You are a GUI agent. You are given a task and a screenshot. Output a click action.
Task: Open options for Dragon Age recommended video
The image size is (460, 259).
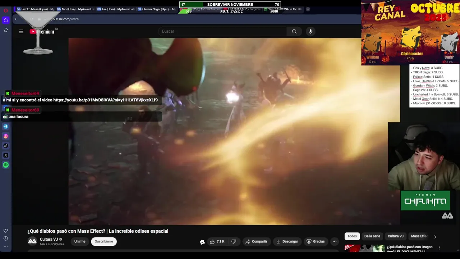[x=439, y=247]
